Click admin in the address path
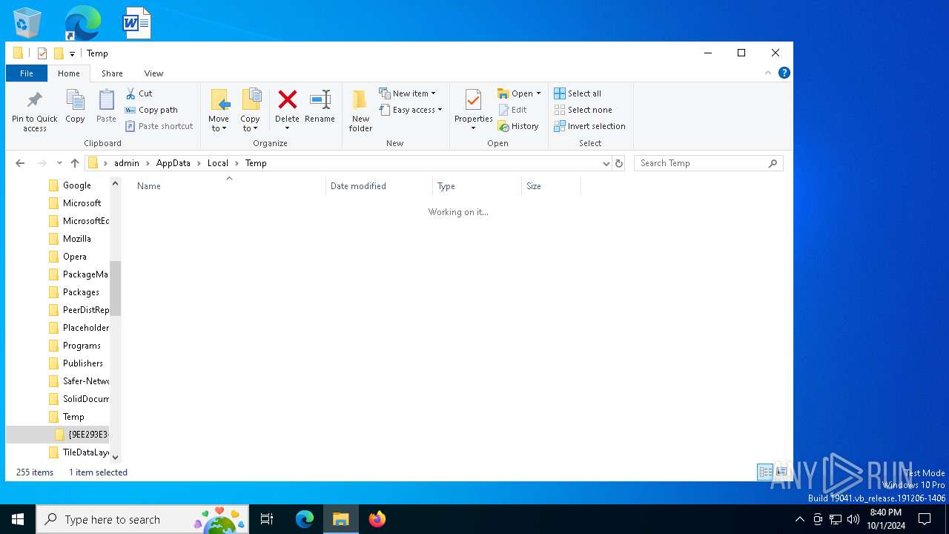This screenshot has height=534, width=949. (127, 163)
